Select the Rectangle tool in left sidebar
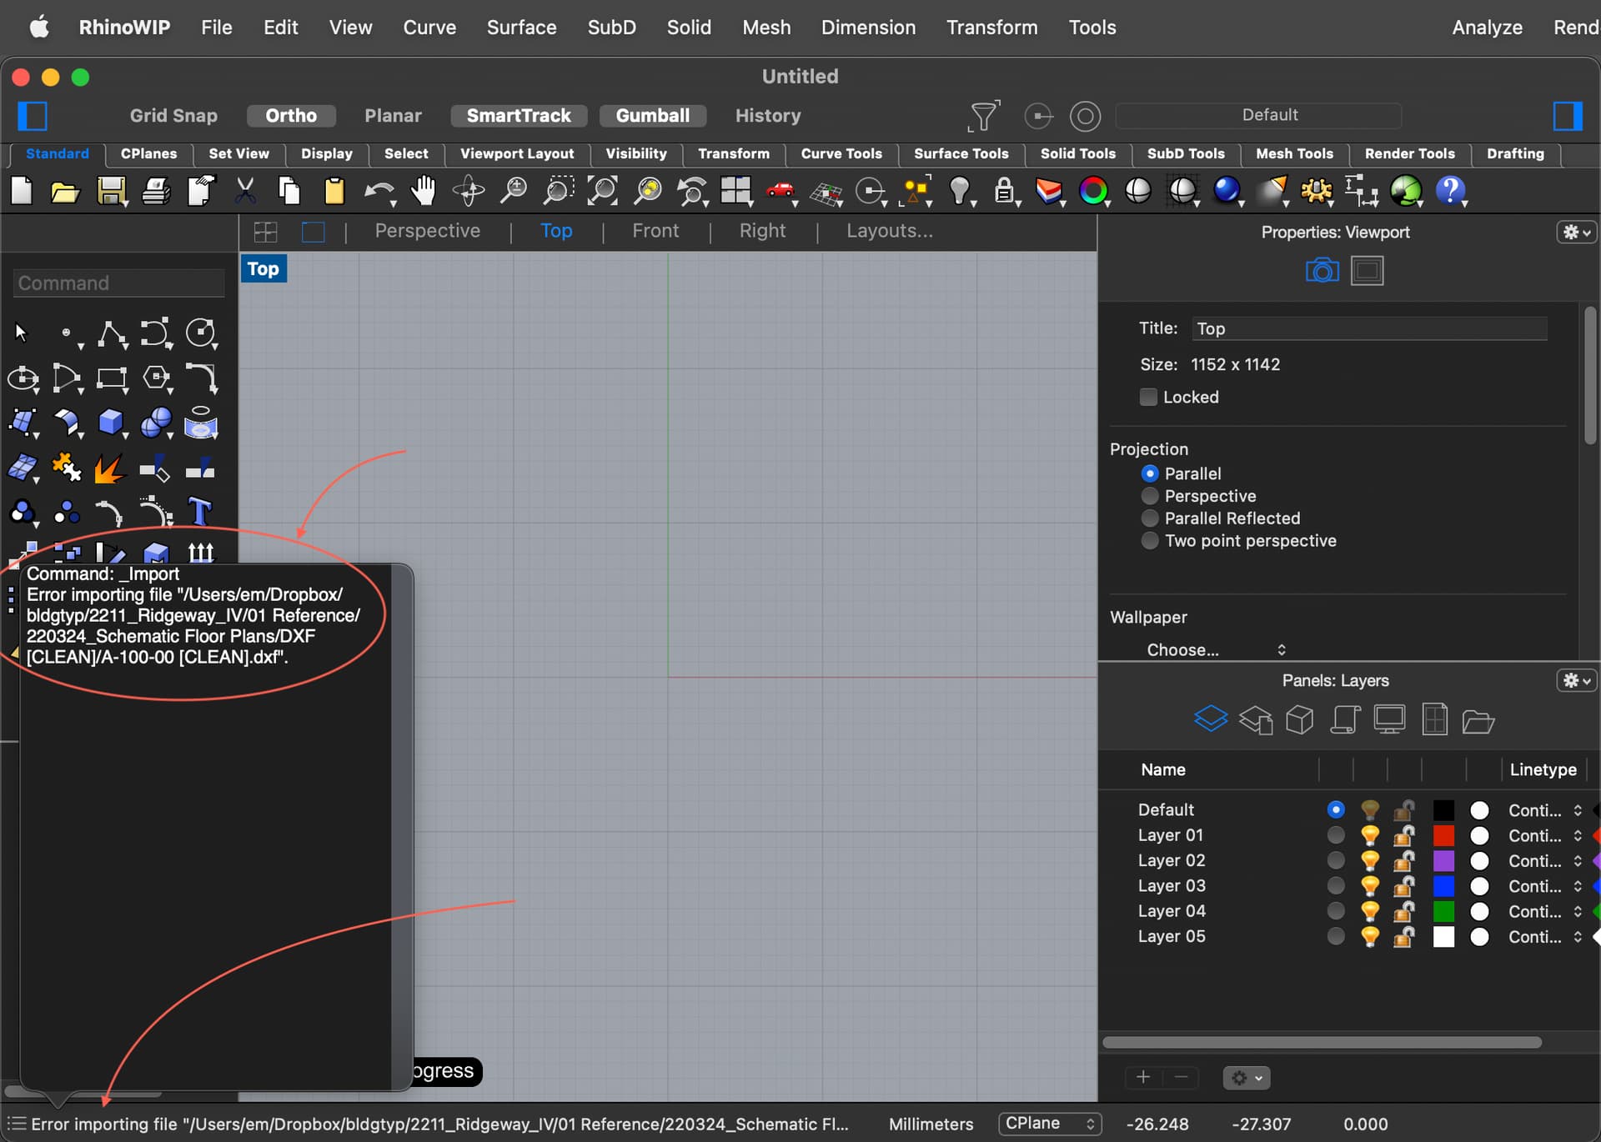Image resolution: width=1601 pixels, height=1142 pixels. (112, 378)
